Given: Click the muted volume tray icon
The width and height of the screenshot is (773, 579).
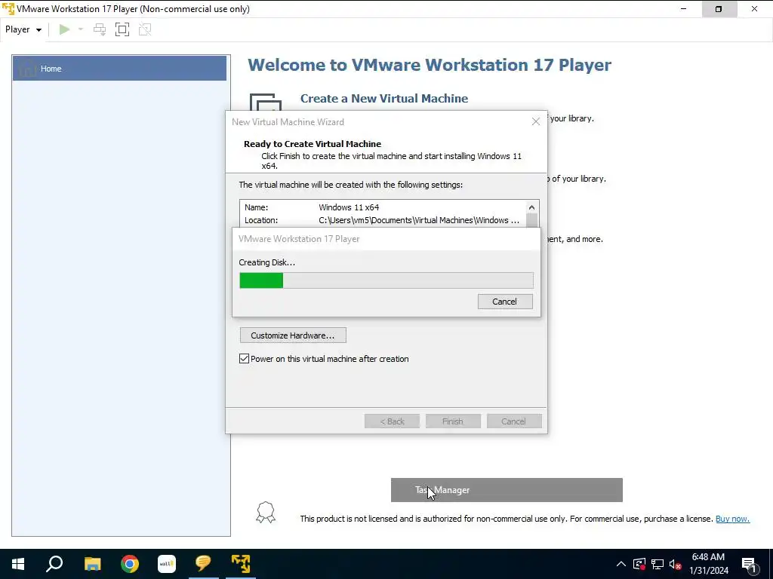Looking at the screenshot, I should [676, 564].
